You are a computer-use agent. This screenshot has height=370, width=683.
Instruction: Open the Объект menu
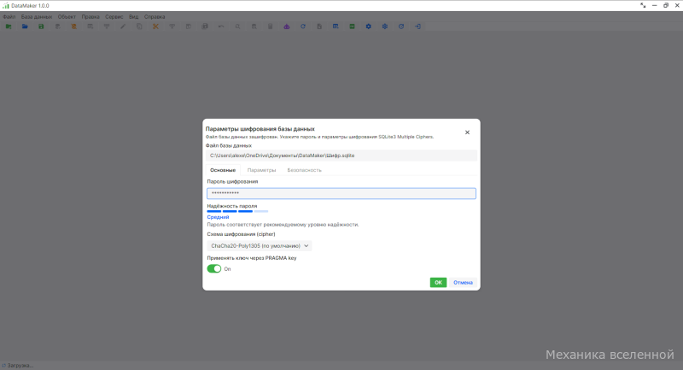pos(67,17)
